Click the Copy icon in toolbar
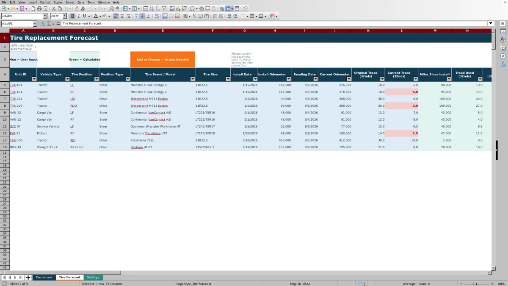 [60, 8]
